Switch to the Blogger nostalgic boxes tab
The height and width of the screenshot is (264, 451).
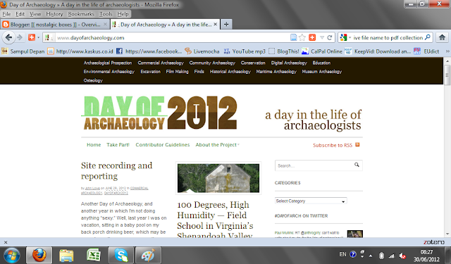[55, 25]
